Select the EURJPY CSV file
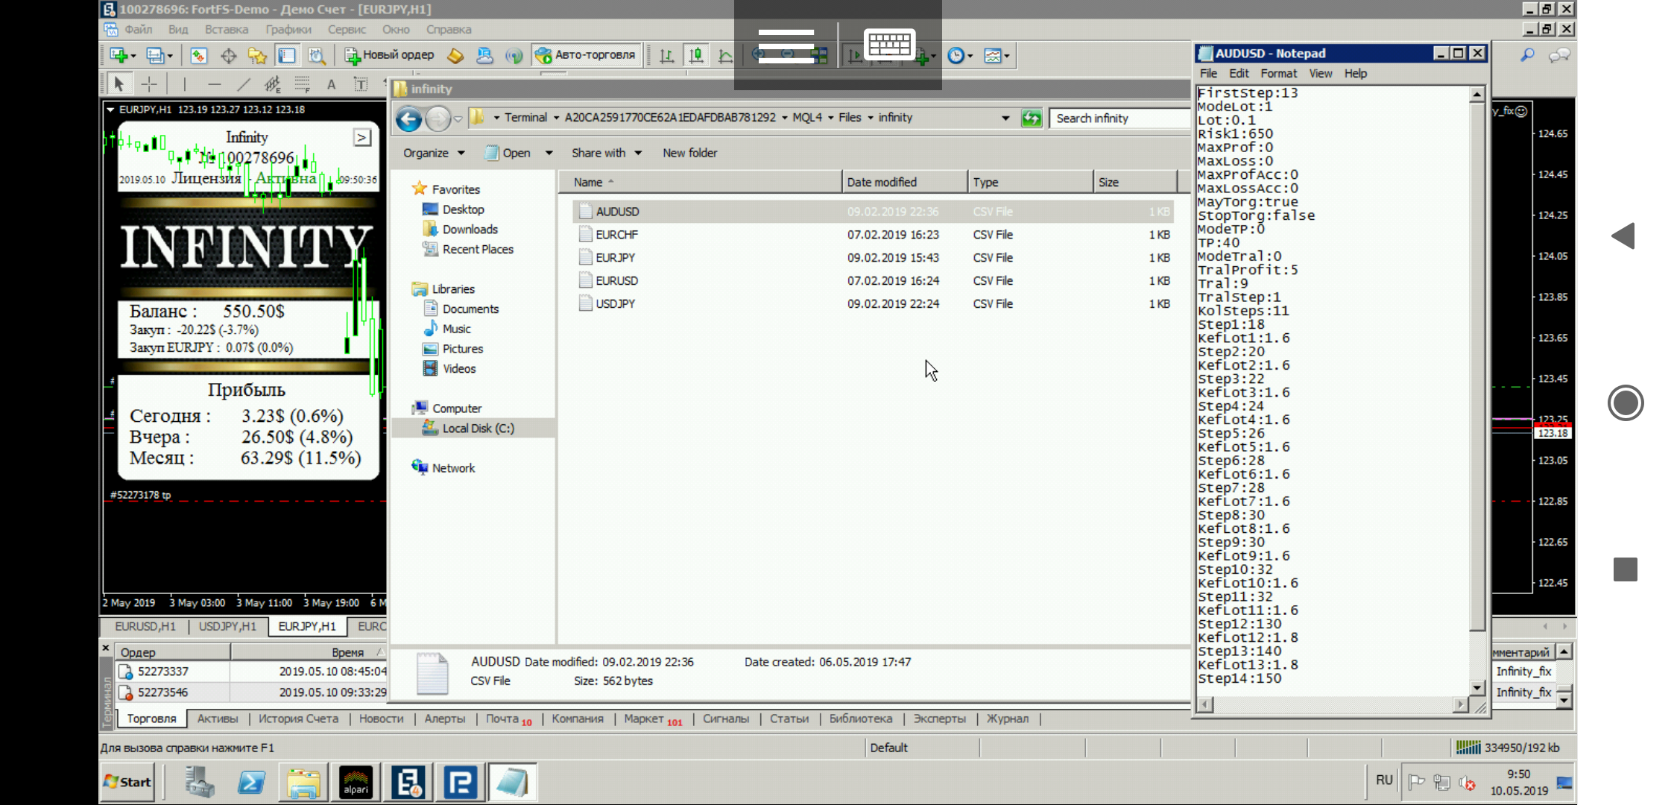This screenshot has width=1674, height=805. [874, 258]
